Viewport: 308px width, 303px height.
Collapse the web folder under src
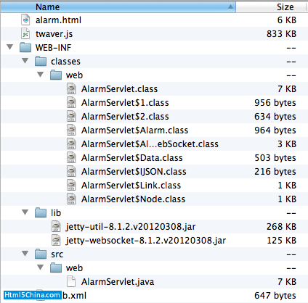point(41,267)
